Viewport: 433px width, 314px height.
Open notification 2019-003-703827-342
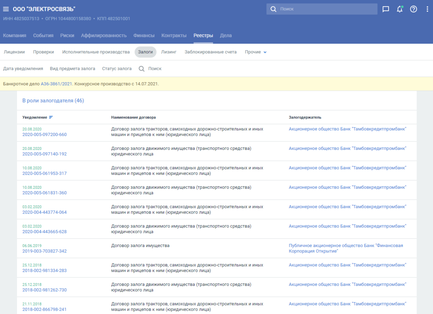click(45, 251)
